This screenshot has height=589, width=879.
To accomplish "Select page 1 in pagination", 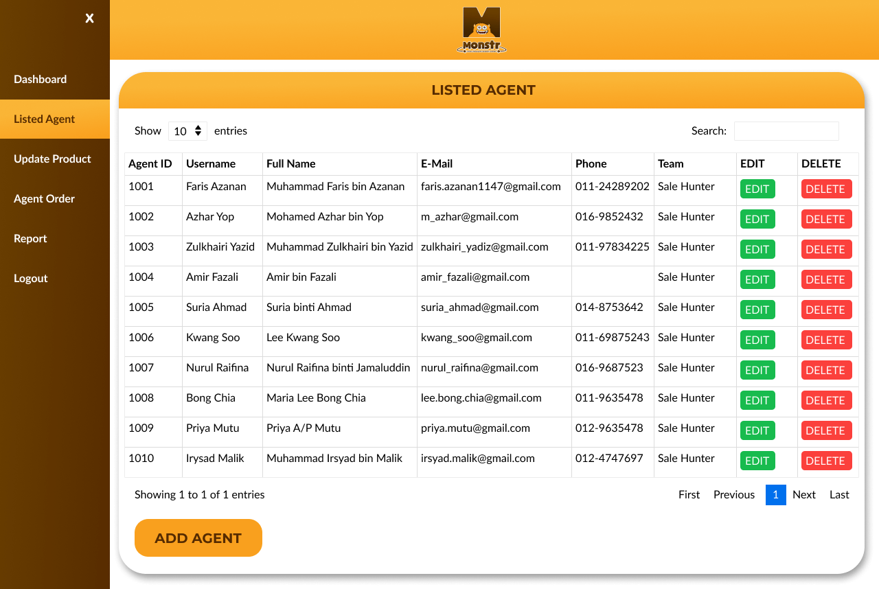I will click(x=775, y=494).
